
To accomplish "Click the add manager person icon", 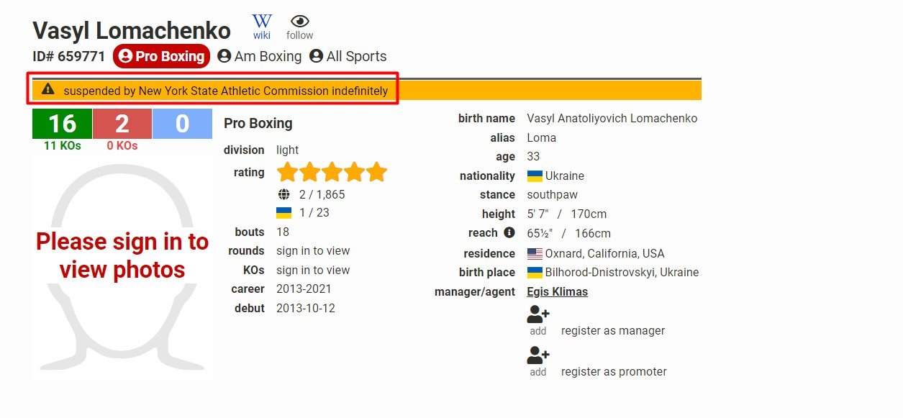I will [x=538, y=314].
